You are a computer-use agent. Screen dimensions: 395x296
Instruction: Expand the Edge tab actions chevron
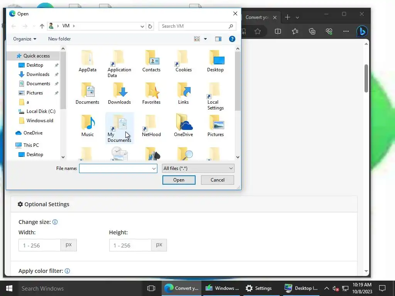[297, 17]
